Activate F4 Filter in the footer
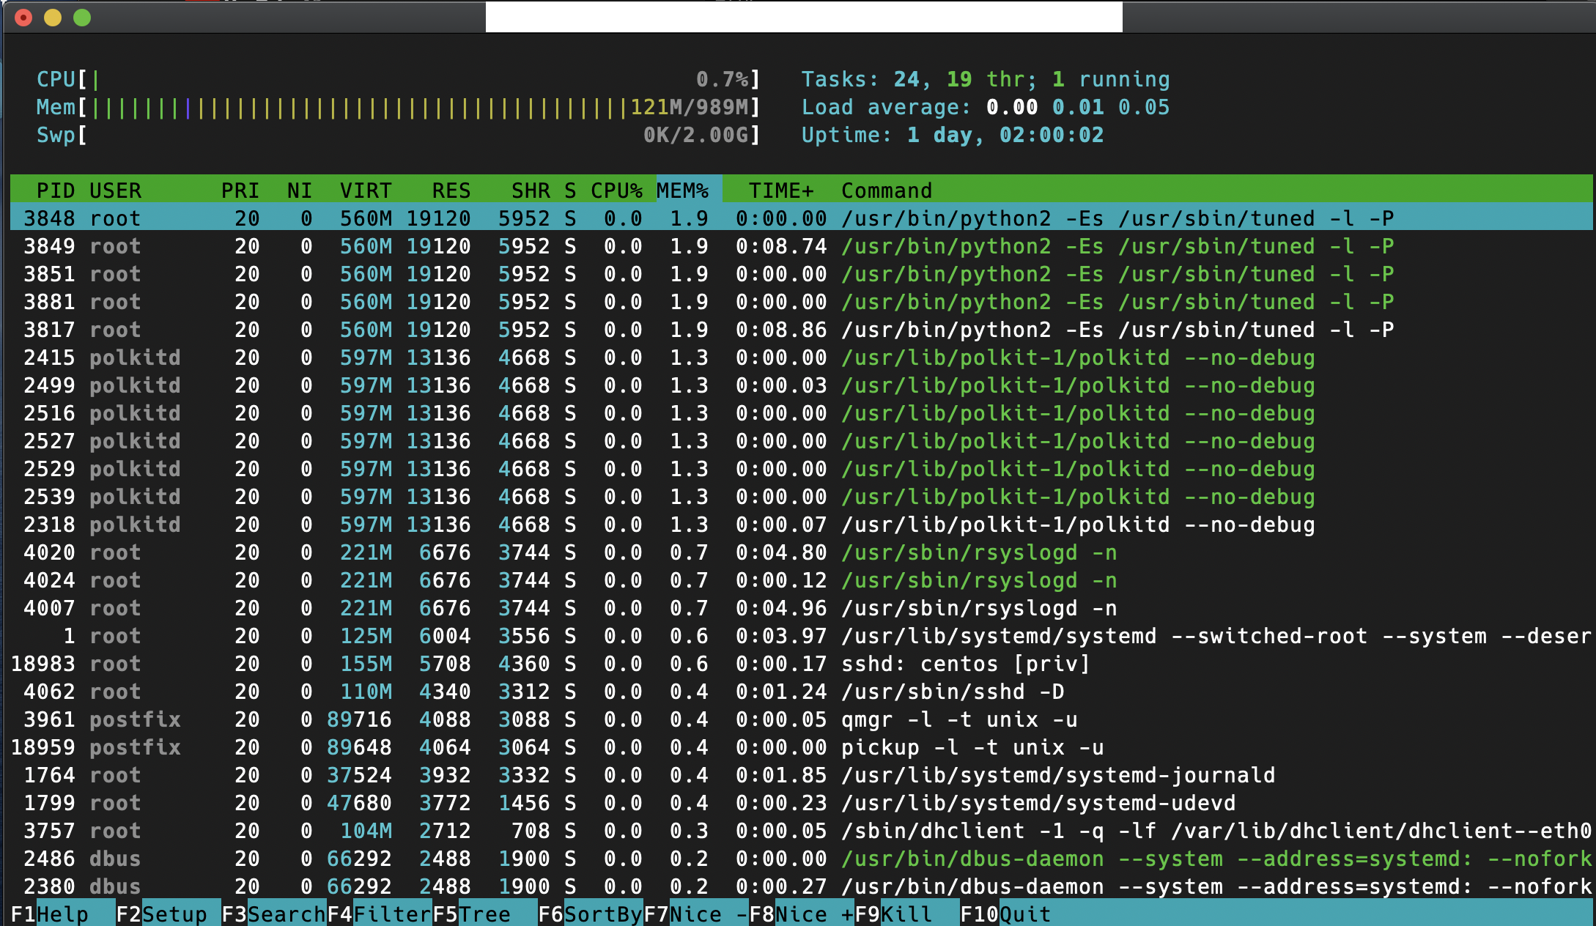Image resolution: width=1596 pixels, height=926 pixels. 378,914
